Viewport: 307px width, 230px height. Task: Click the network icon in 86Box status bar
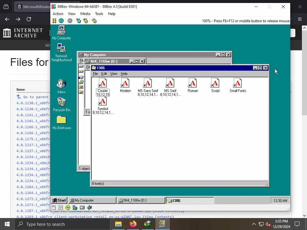pos(75,208)
